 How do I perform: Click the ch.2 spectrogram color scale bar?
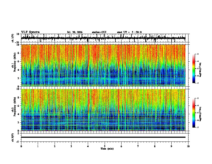click(194, 113)
